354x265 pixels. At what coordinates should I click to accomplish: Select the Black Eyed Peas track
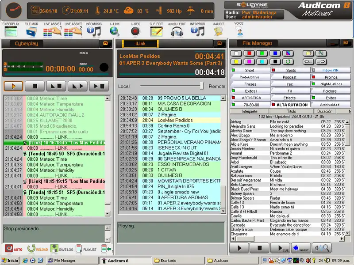[287, 189]
